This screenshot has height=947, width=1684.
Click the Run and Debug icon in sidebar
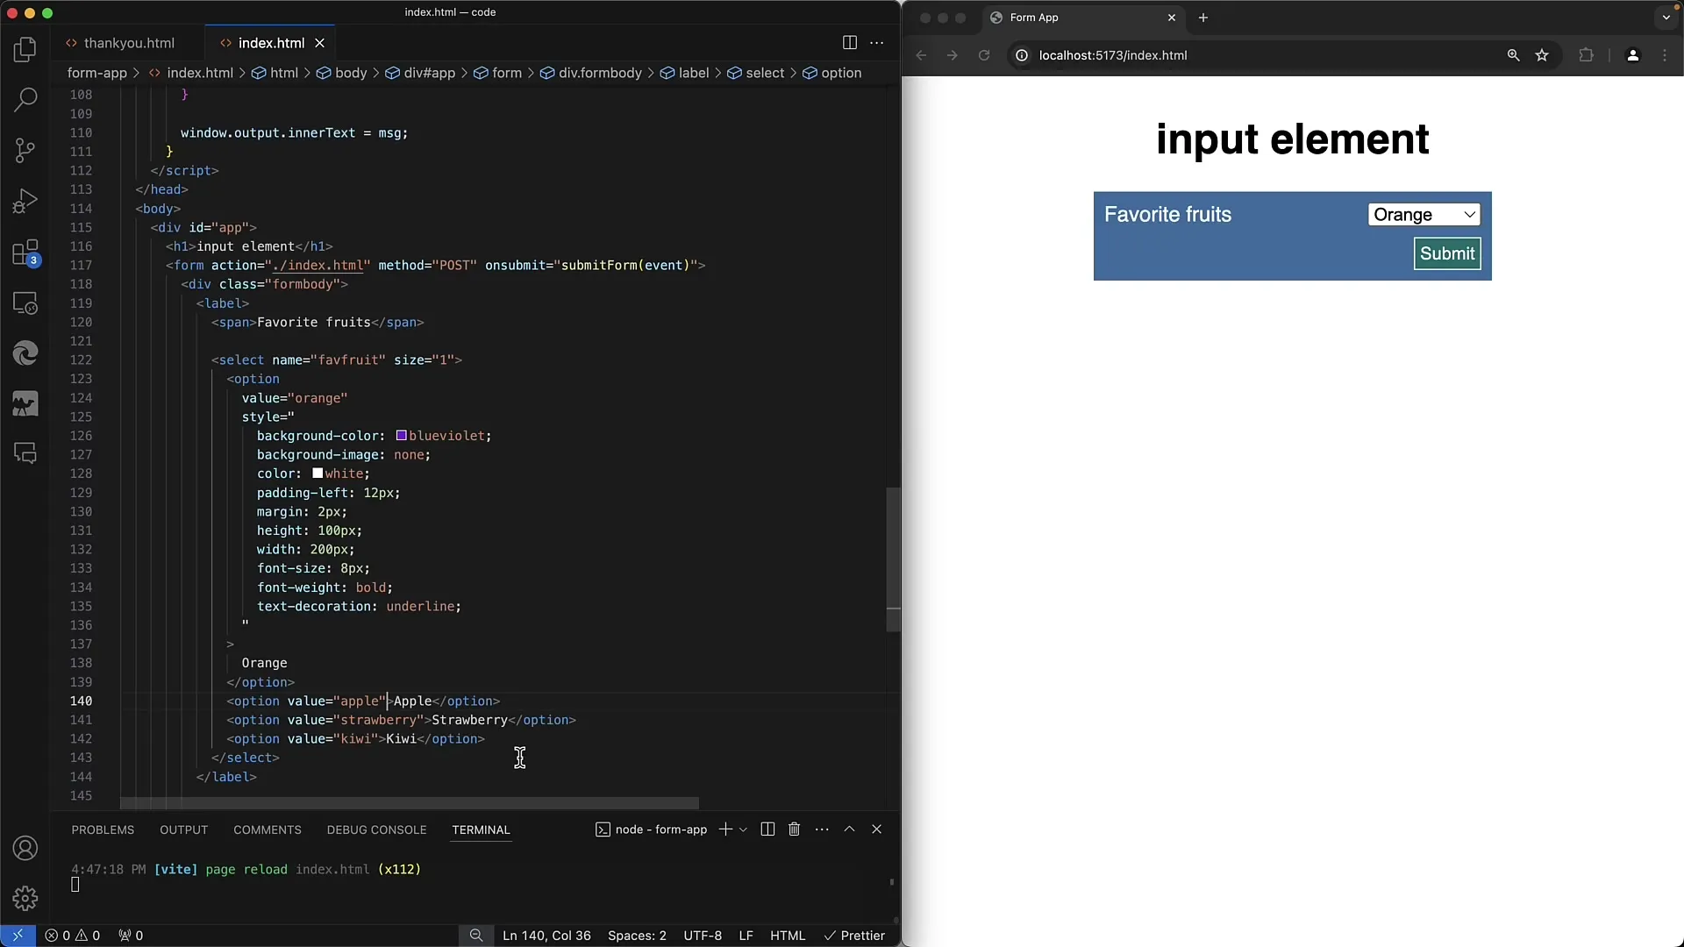(25, 203)
